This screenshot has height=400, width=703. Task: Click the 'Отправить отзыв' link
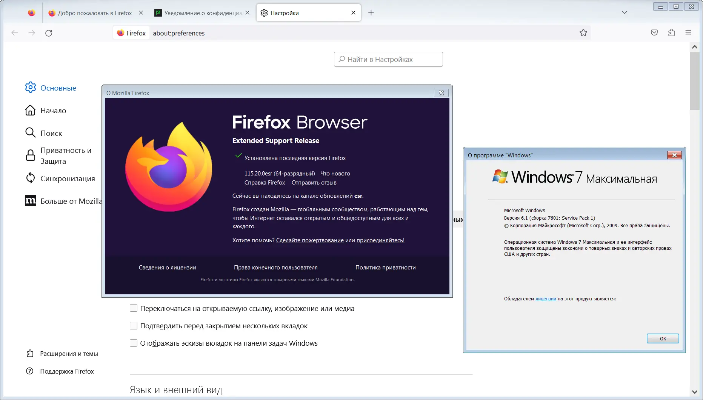(314, 183)
